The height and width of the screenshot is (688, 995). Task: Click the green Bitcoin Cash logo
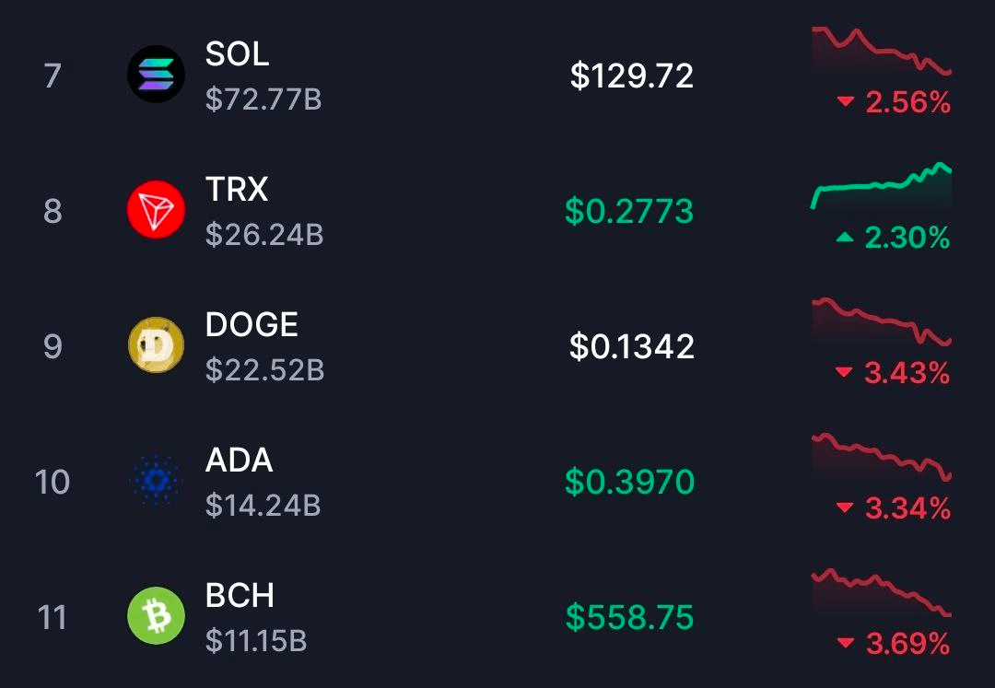156,616
